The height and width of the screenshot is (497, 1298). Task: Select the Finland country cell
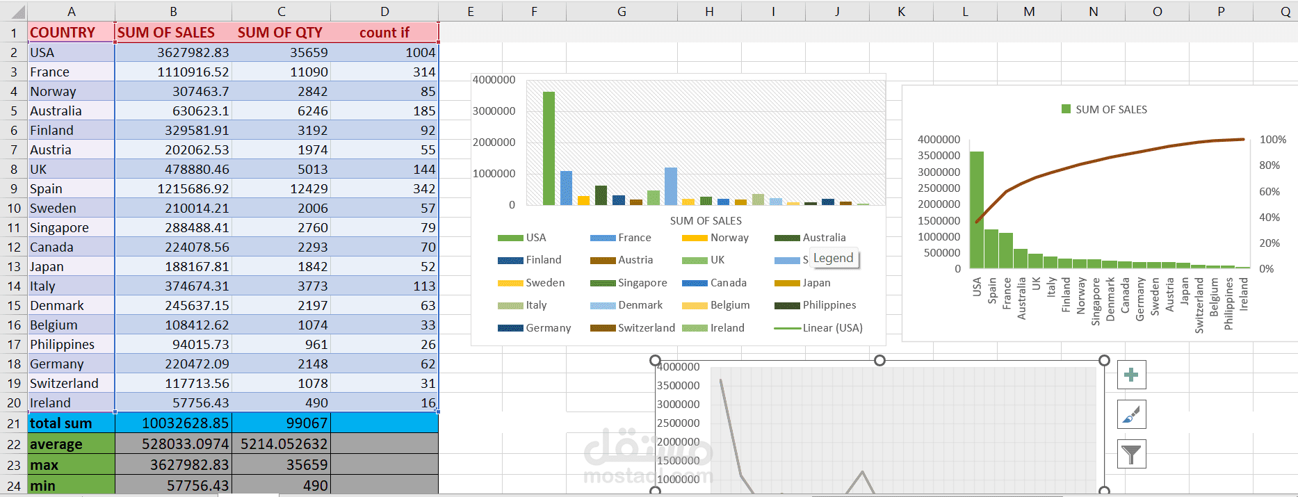point(71,130)
